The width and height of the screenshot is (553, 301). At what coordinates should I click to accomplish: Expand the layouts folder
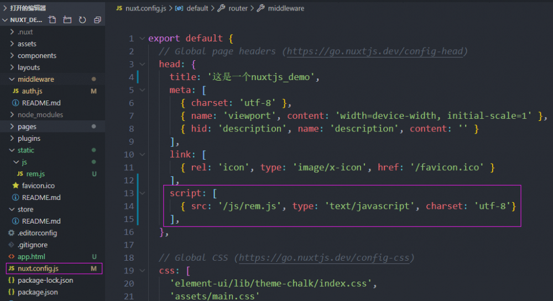click(12, 67)
